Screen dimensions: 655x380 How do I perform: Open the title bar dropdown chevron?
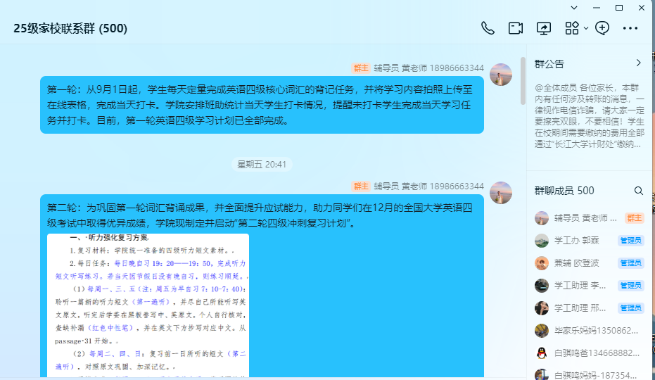coord(574,8)
